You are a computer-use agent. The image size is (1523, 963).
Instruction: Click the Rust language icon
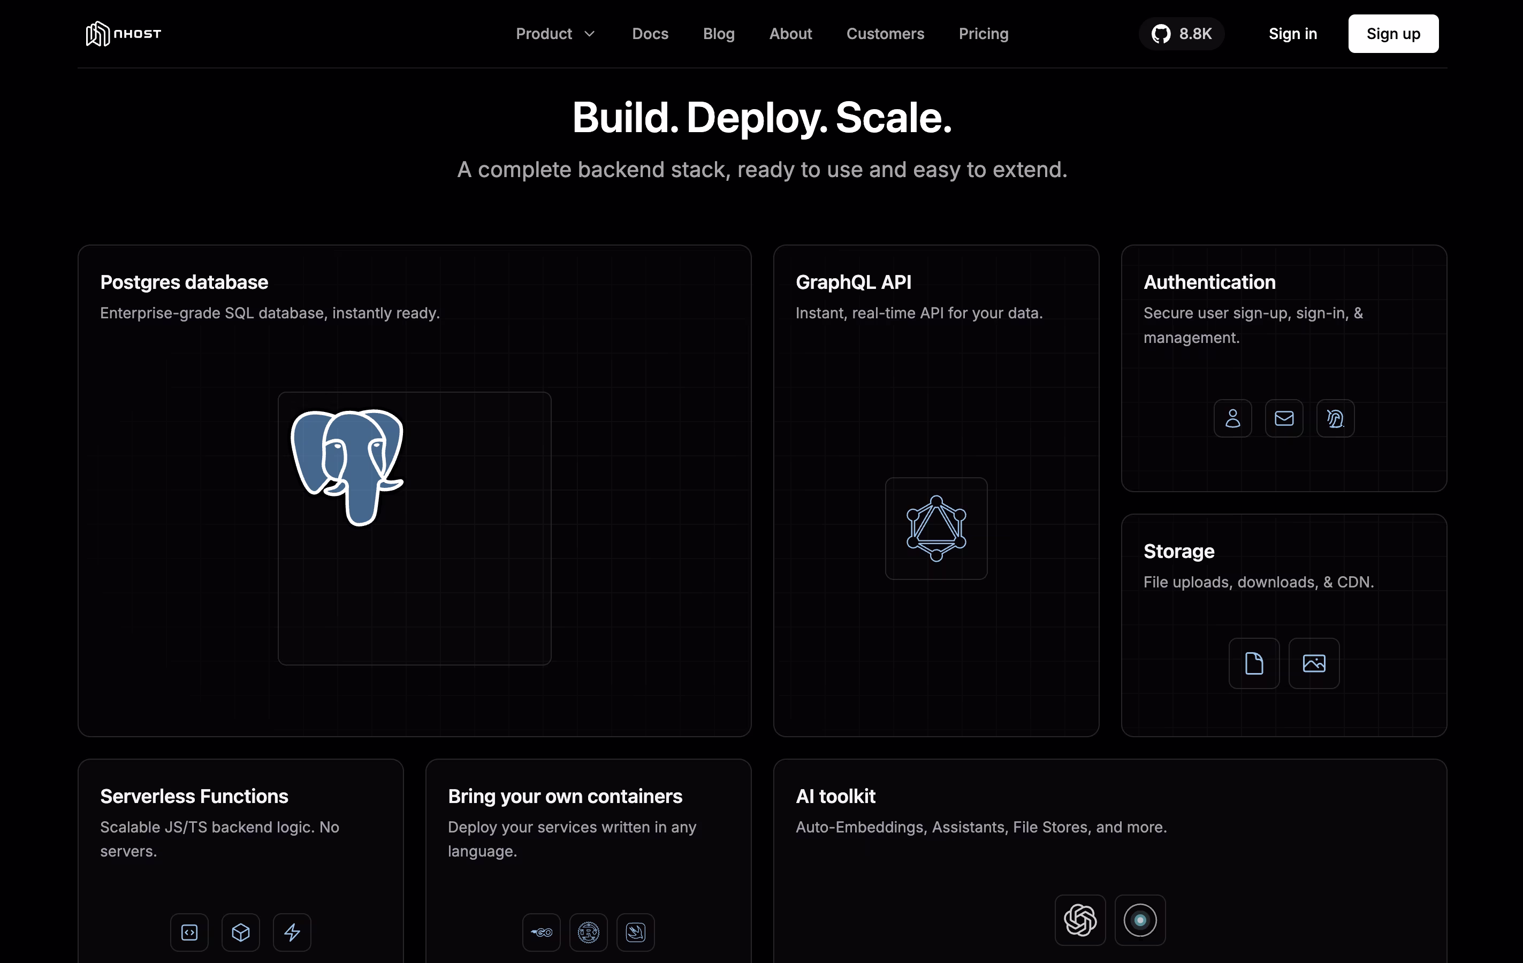pyautogui.click(x=588, y=932)
